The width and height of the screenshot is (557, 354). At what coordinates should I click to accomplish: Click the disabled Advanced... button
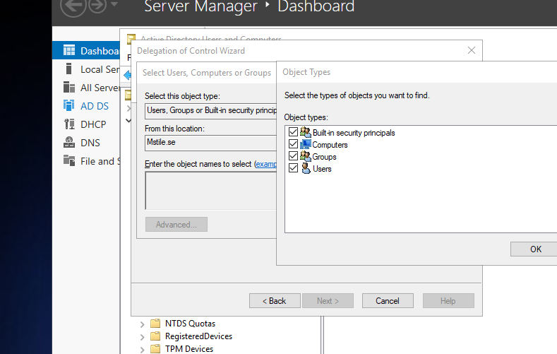[176, 225]
